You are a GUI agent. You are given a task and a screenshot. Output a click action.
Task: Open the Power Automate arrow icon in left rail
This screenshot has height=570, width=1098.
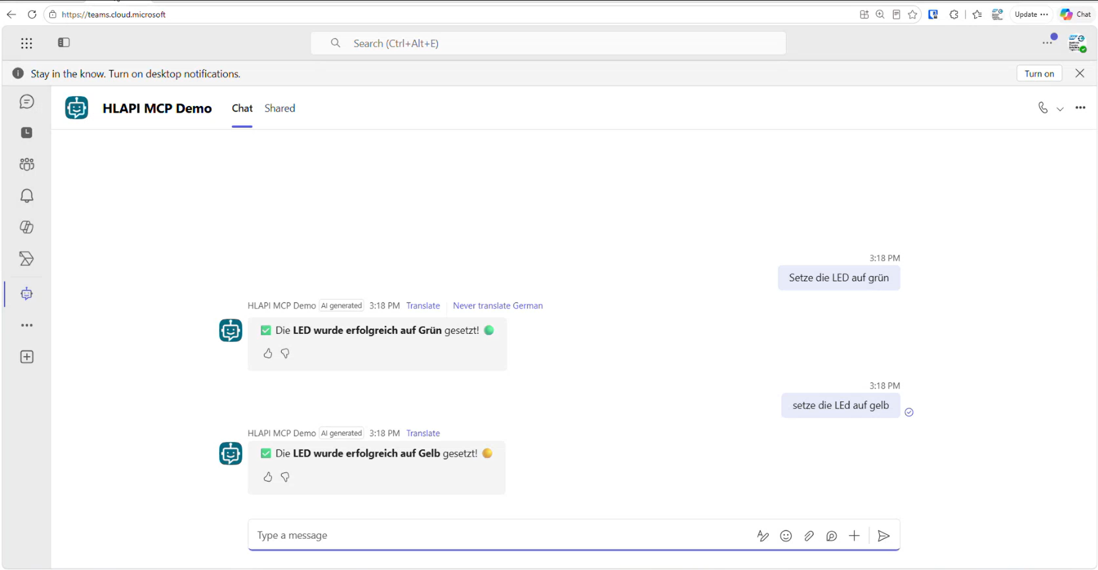click(27, 258)
